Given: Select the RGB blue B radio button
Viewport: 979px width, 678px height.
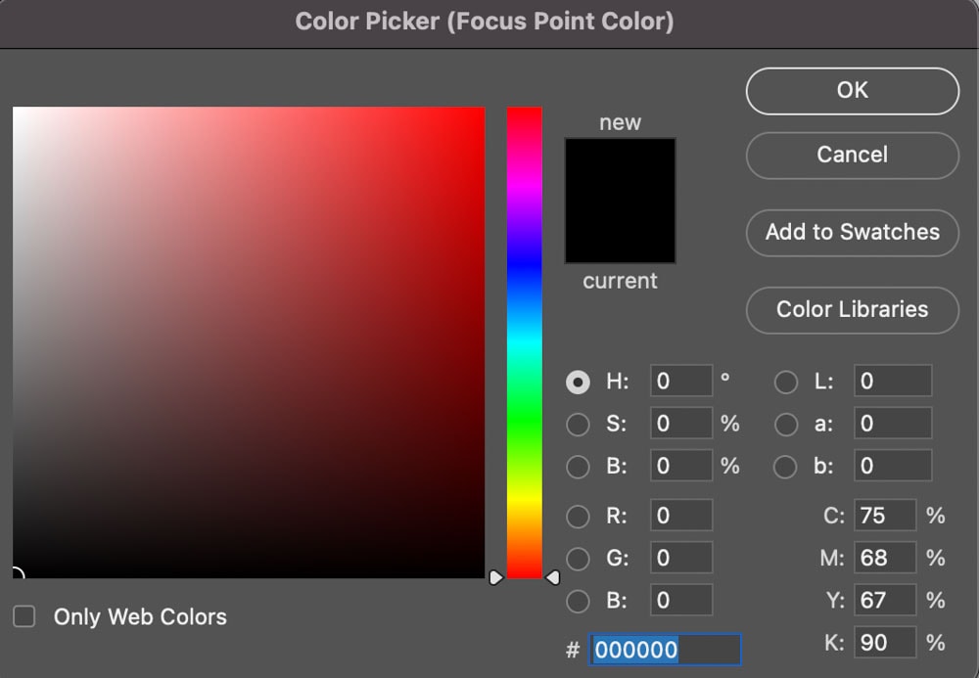Looking at the screenshot, I should tap(578, 602).
